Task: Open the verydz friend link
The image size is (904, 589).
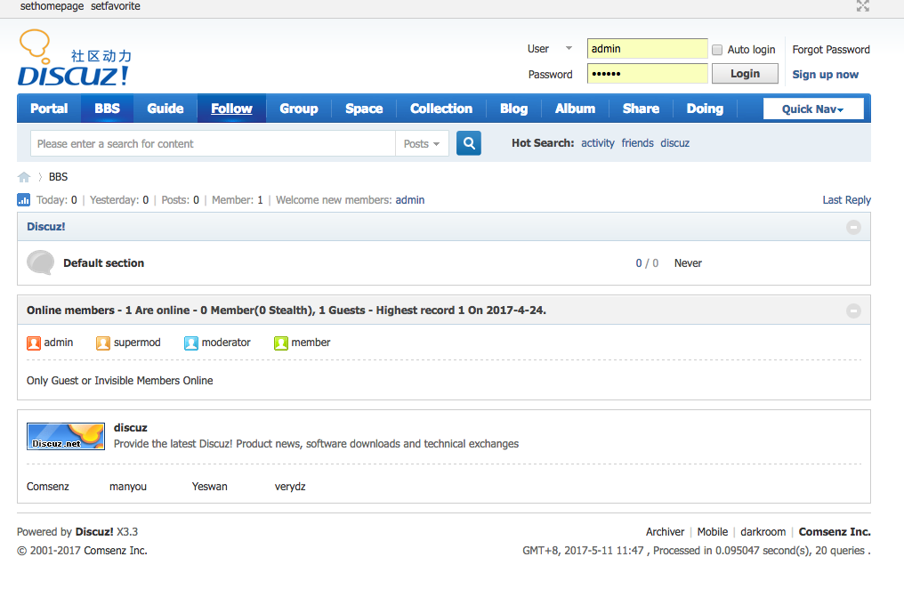Action: pos(290,487)
